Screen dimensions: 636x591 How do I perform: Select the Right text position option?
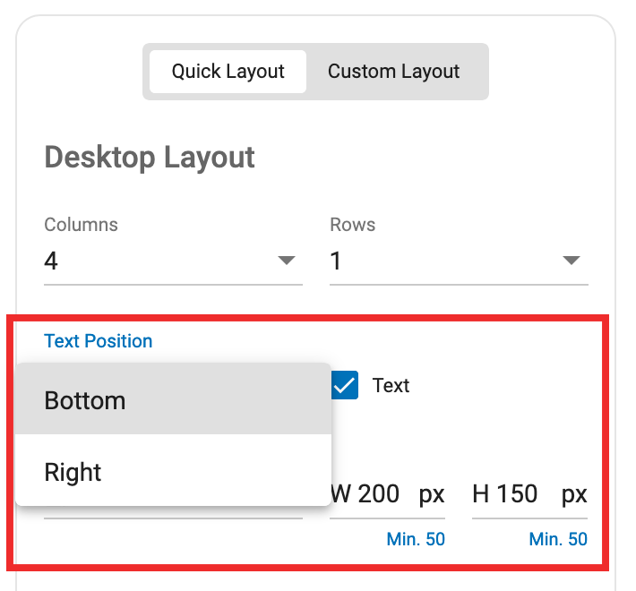click(173, 471)
